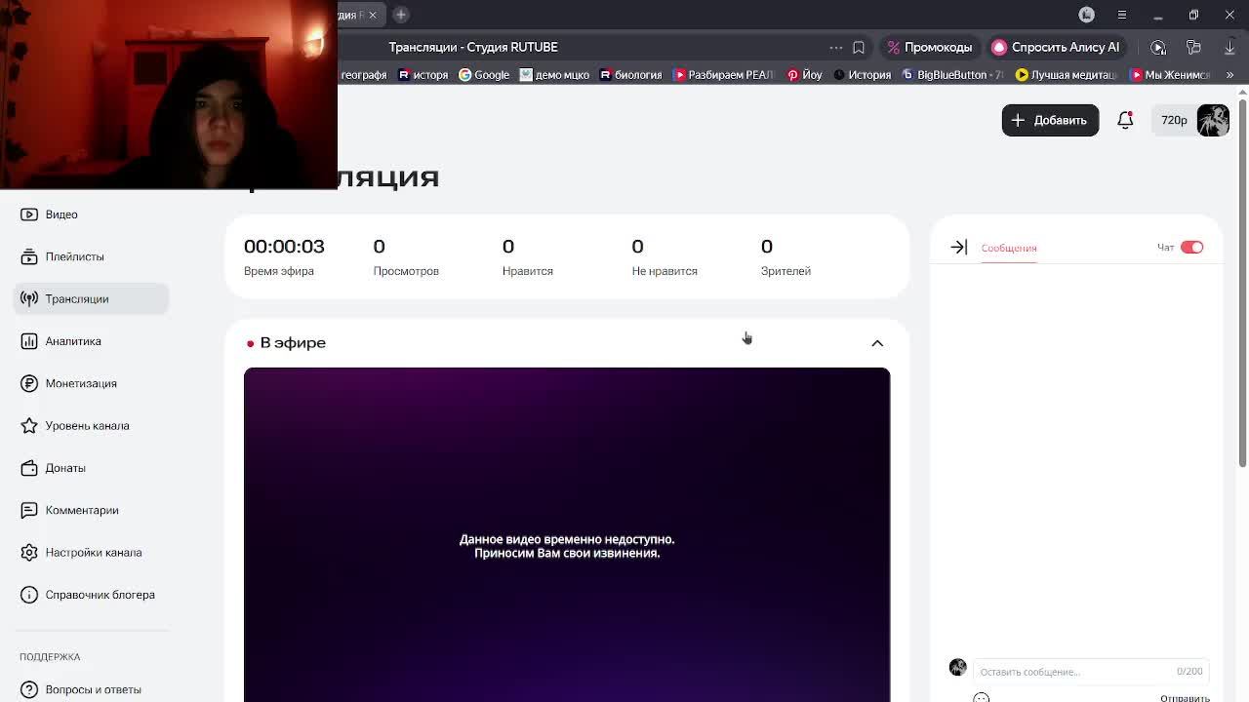Image resolution: width=1249 pixels, height=702 pixels.
Task: Open the Лучшая медитация bookmark
Action: click(1066, 74)
